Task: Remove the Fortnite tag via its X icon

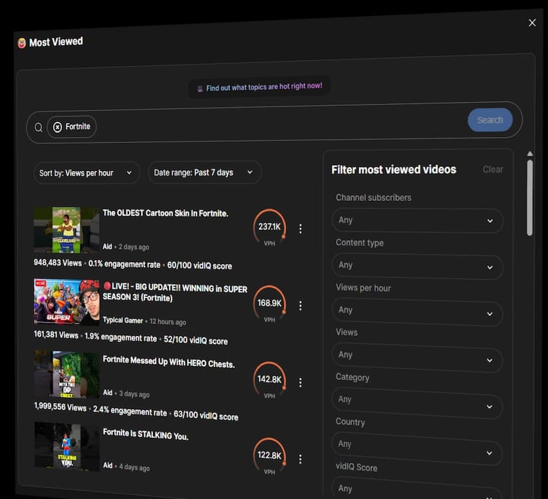Action: click(56, 126)
